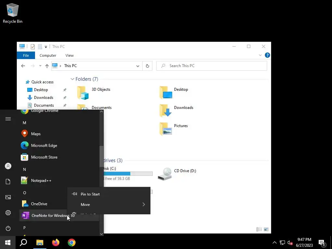
Task: Open Pictures icon in Start sidebar
Action: pyautogui.click(x=8, y=197)
